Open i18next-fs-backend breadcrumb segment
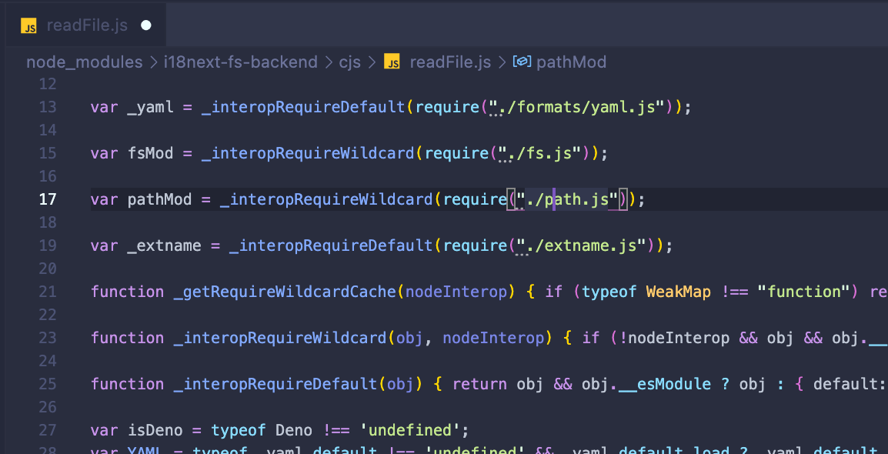Screen dimensions: 888x454 click(241, 62)
